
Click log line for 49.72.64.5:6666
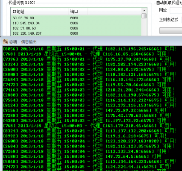pyautogui.click(x=83, y=156)
